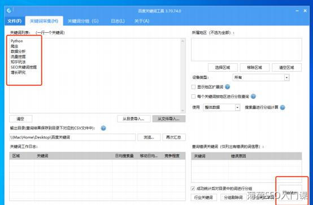Select the 增长研究 keyword line
The height and width of the screenshot is (205, 313).
point(18,72)
